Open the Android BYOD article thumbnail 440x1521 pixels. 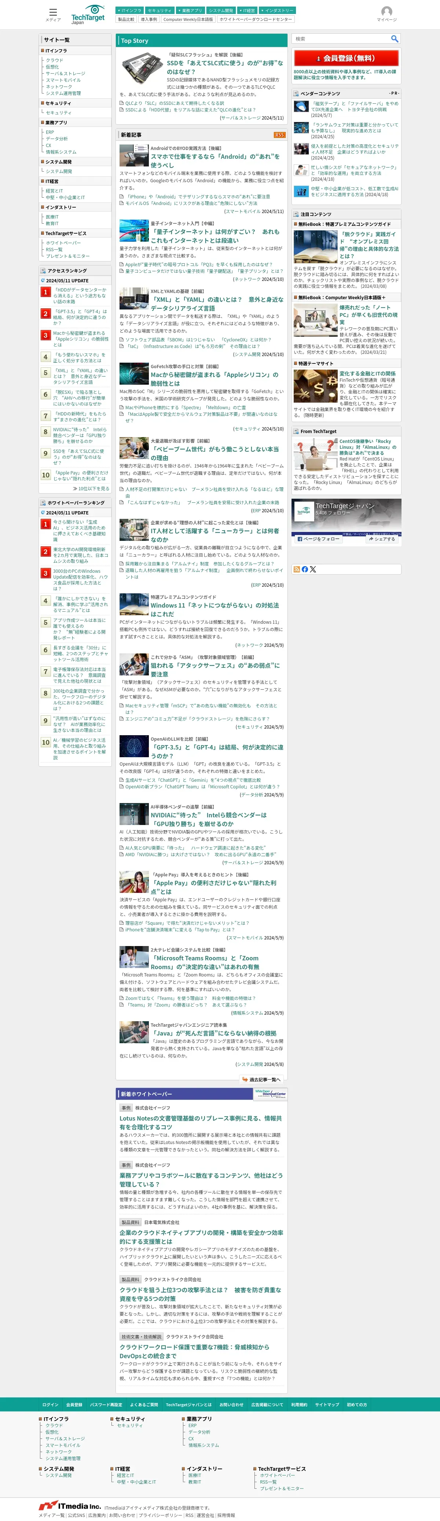click(x=133, y=155)
